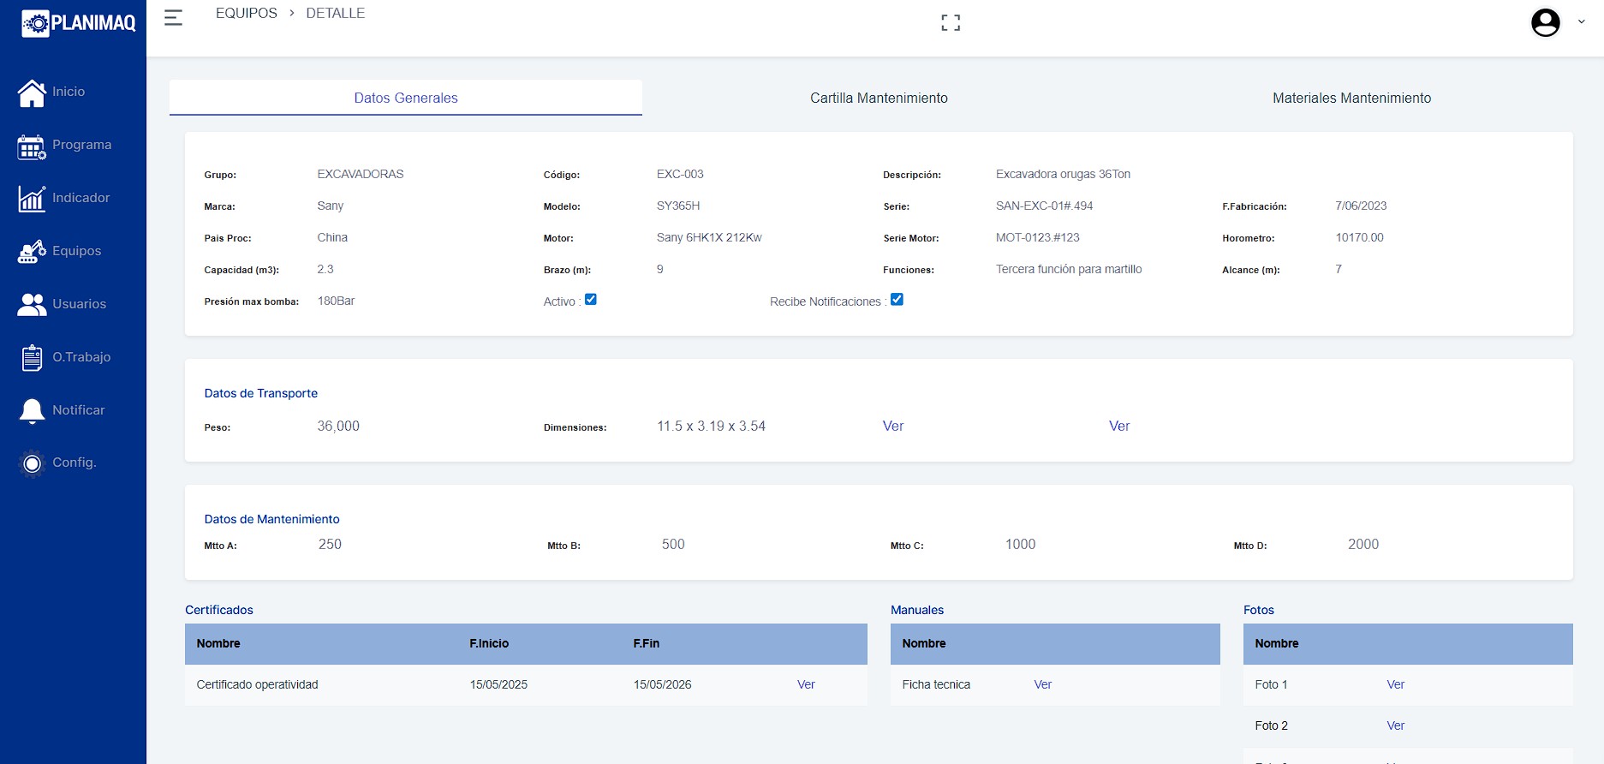This screenshot has width=1604, height=764.
Task: Click the Mtto C value 1000
Action: tap(1020, 545)
